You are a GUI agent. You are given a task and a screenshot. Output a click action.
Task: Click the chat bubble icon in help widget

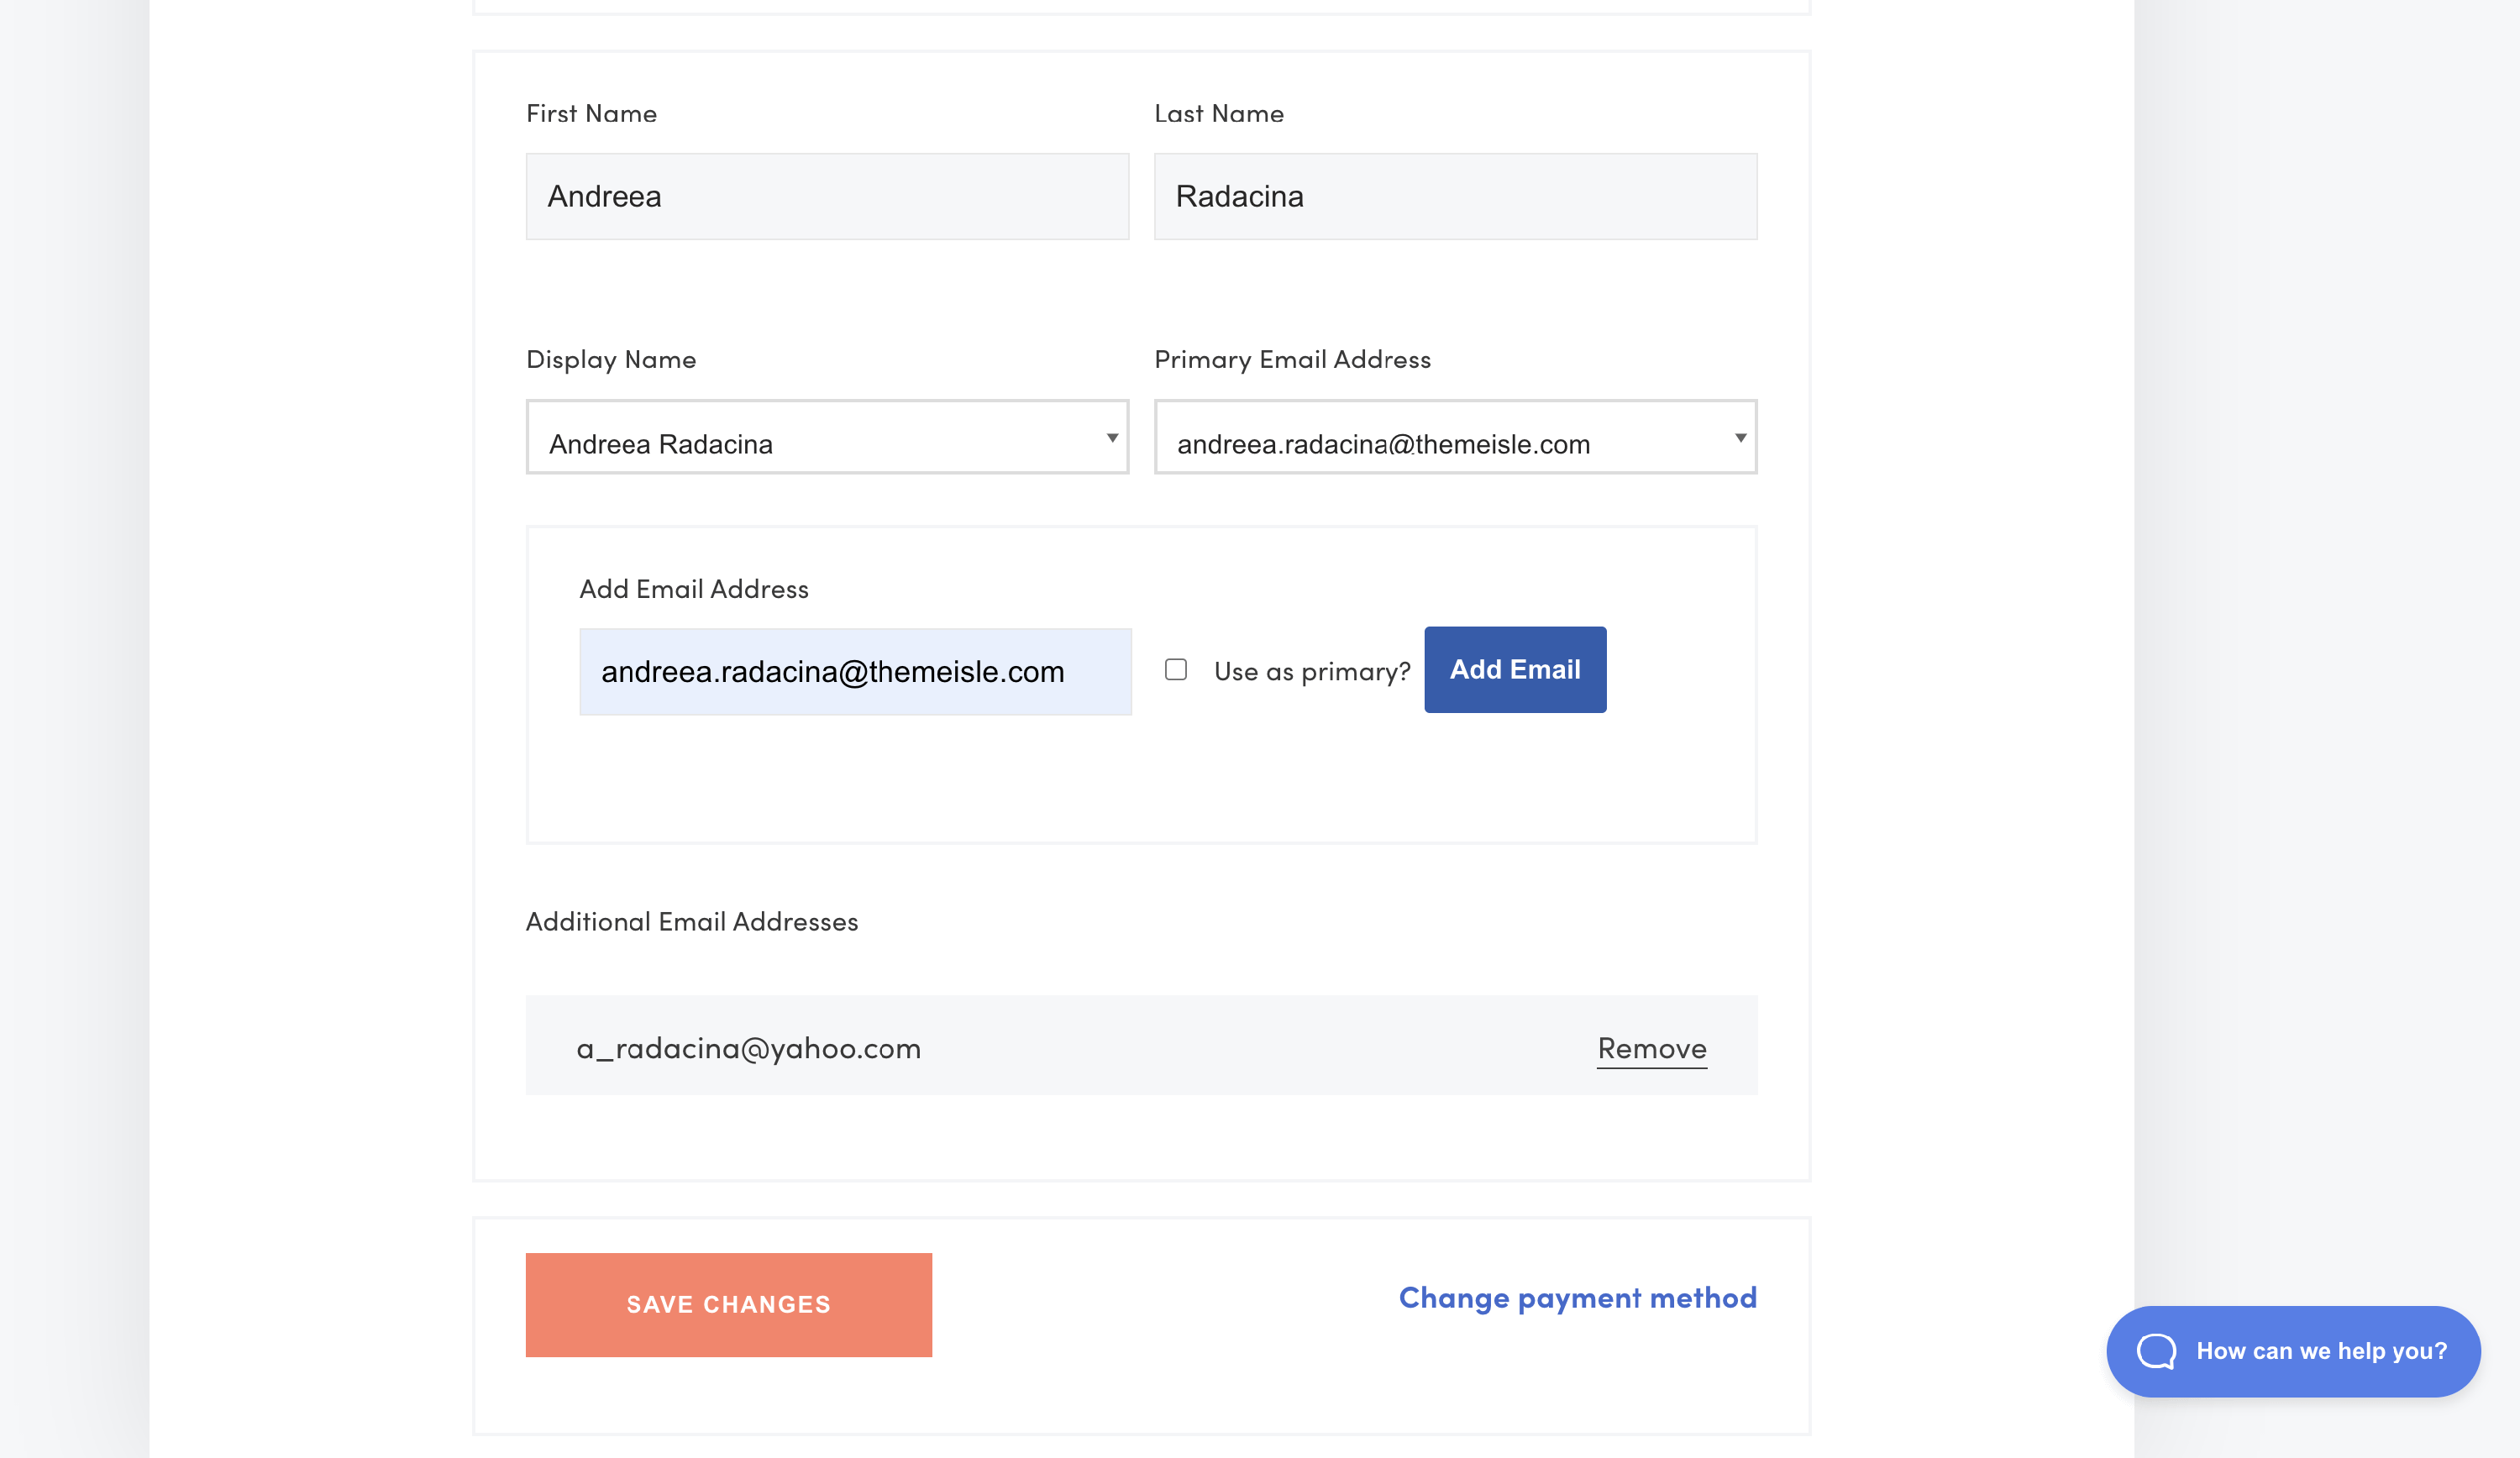tap(2156, 1351)
